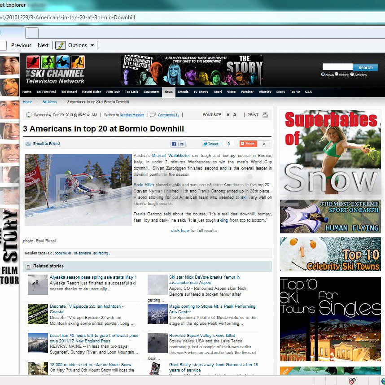Select the News nav tab

coord(169,92)
